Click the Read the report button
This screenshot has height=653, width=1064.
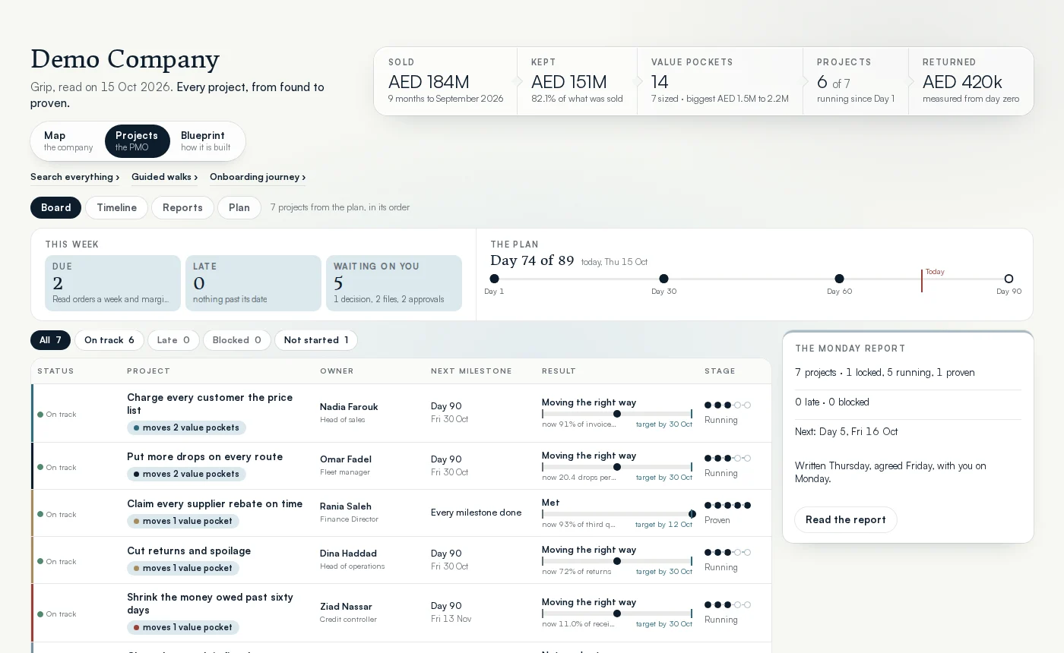click(846, 519)
